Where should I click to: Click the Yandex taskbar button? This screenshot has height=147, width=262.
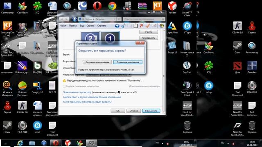(x=68, y=143)
